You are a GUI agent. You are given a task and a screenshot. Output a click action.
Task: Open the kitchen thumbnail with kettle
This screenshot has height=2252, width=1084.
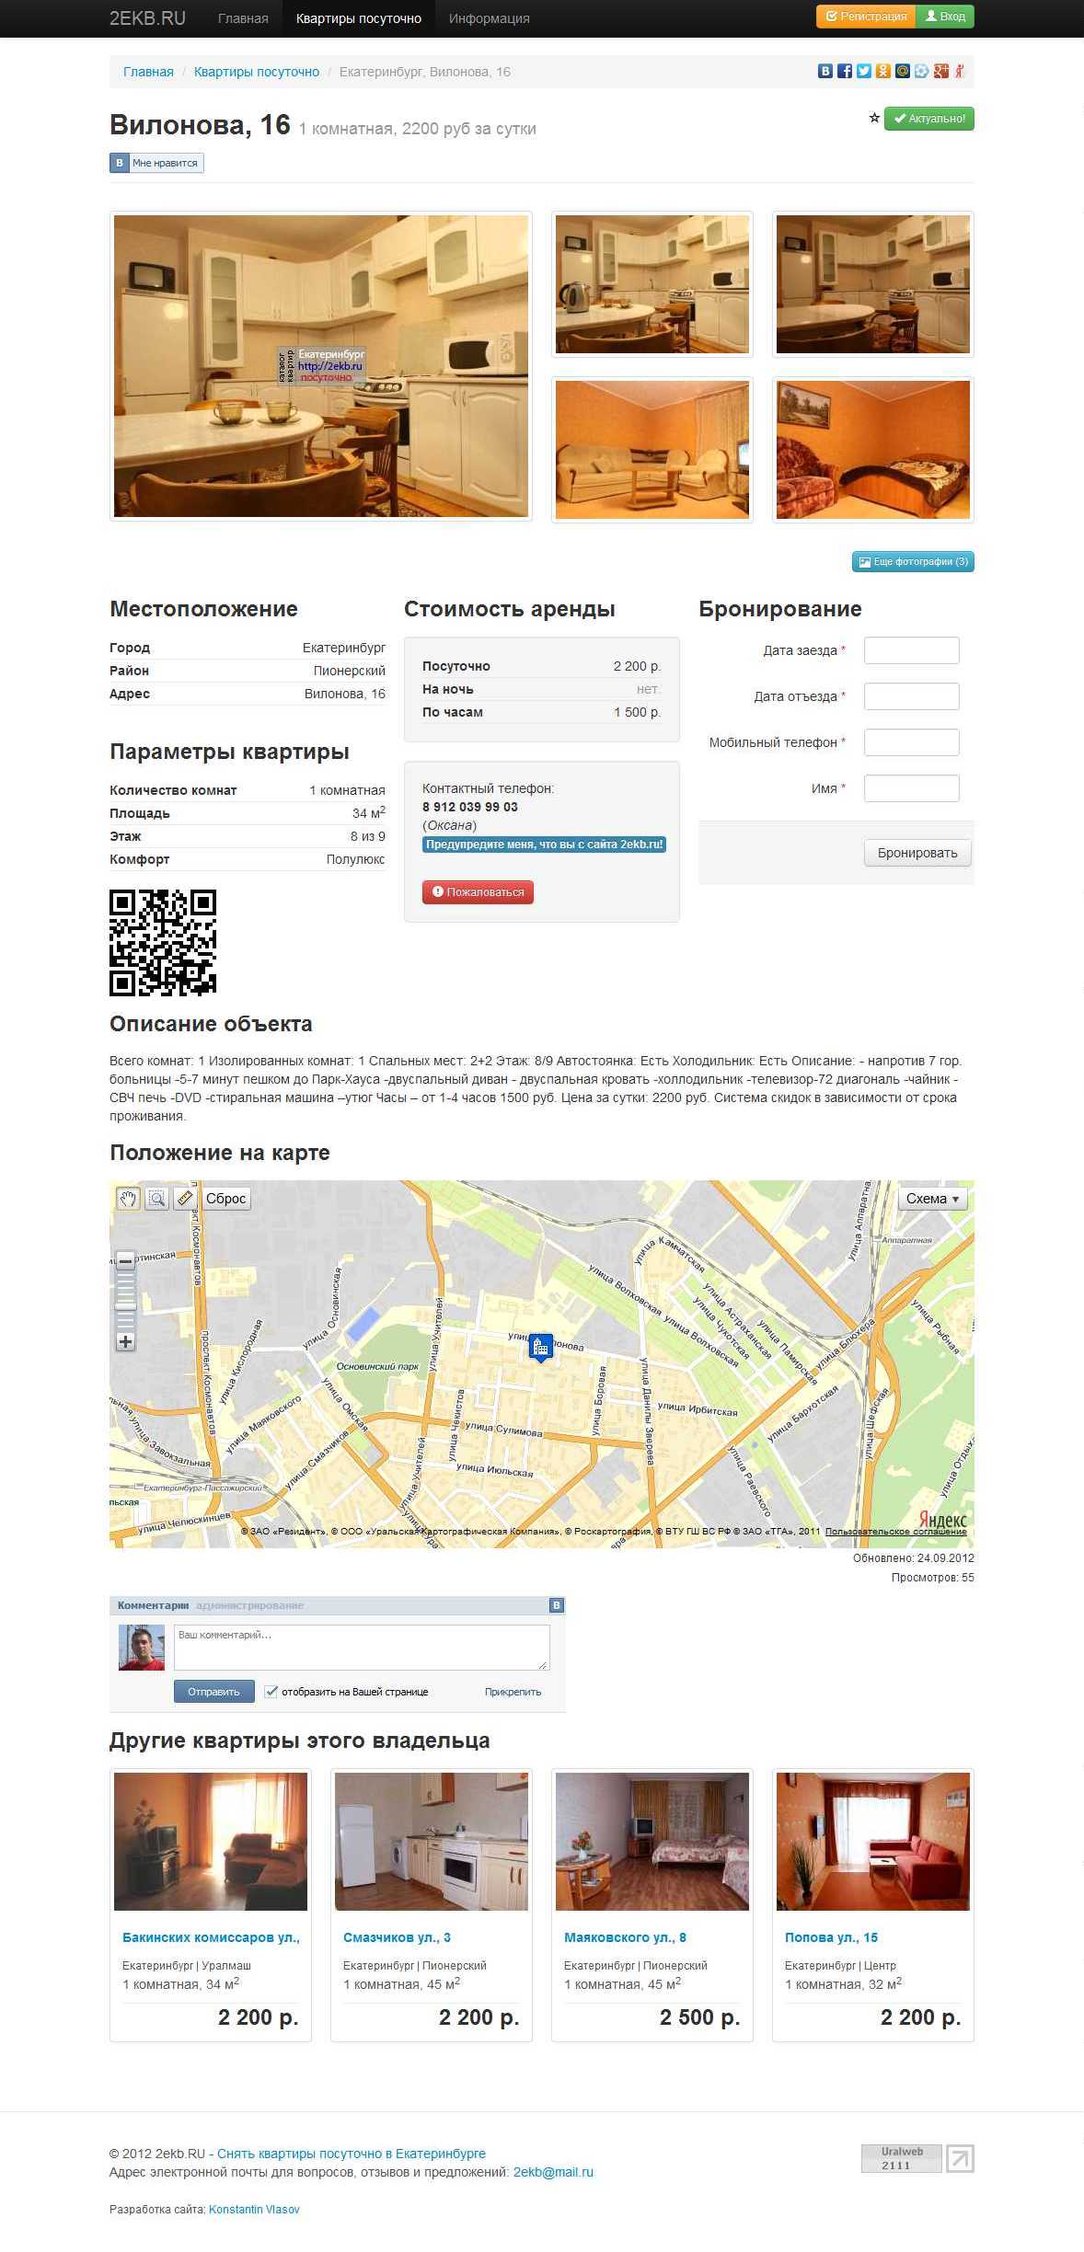pos(652,284)
